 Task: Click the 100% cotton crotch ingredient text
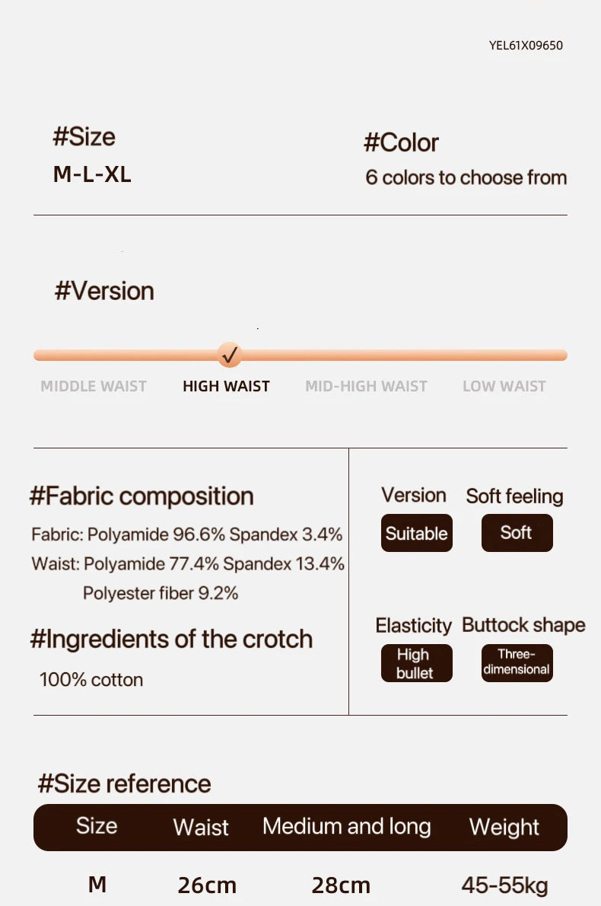(91, 679)
